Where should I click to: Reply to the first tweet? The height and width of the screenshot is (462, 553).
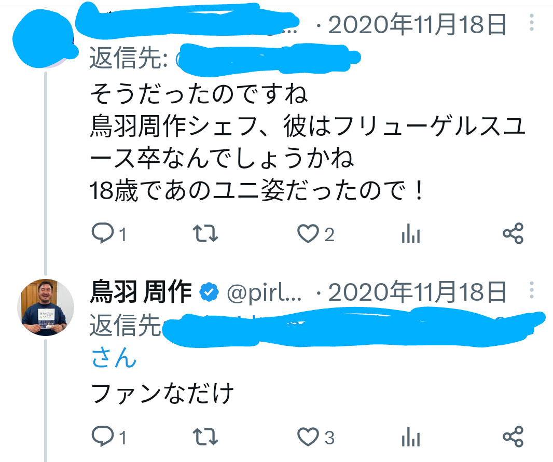108,233
